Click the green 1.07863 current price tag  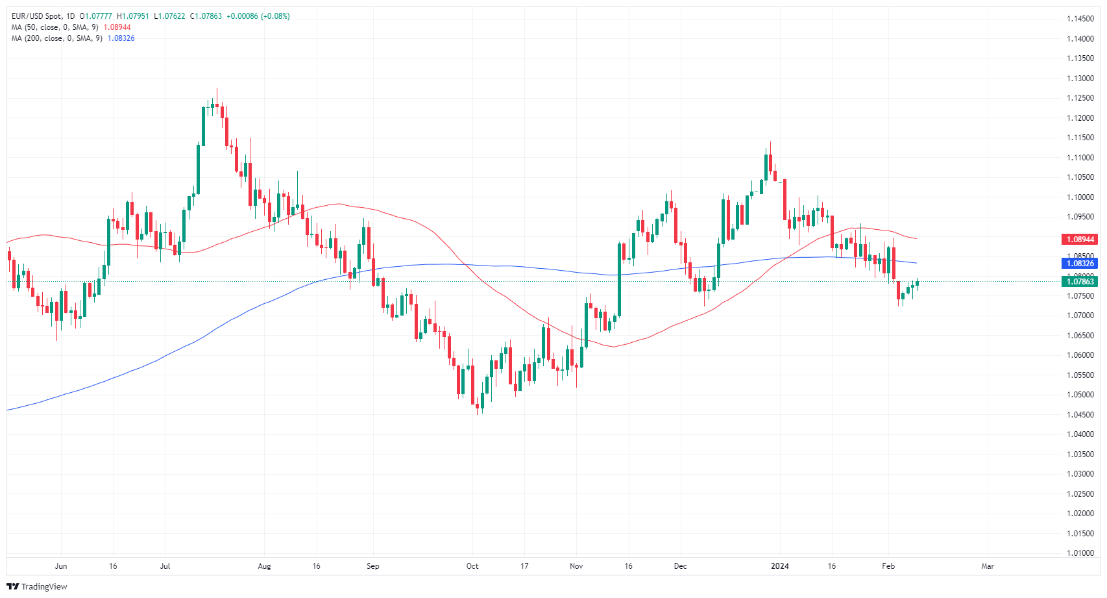click(1080, 281)
